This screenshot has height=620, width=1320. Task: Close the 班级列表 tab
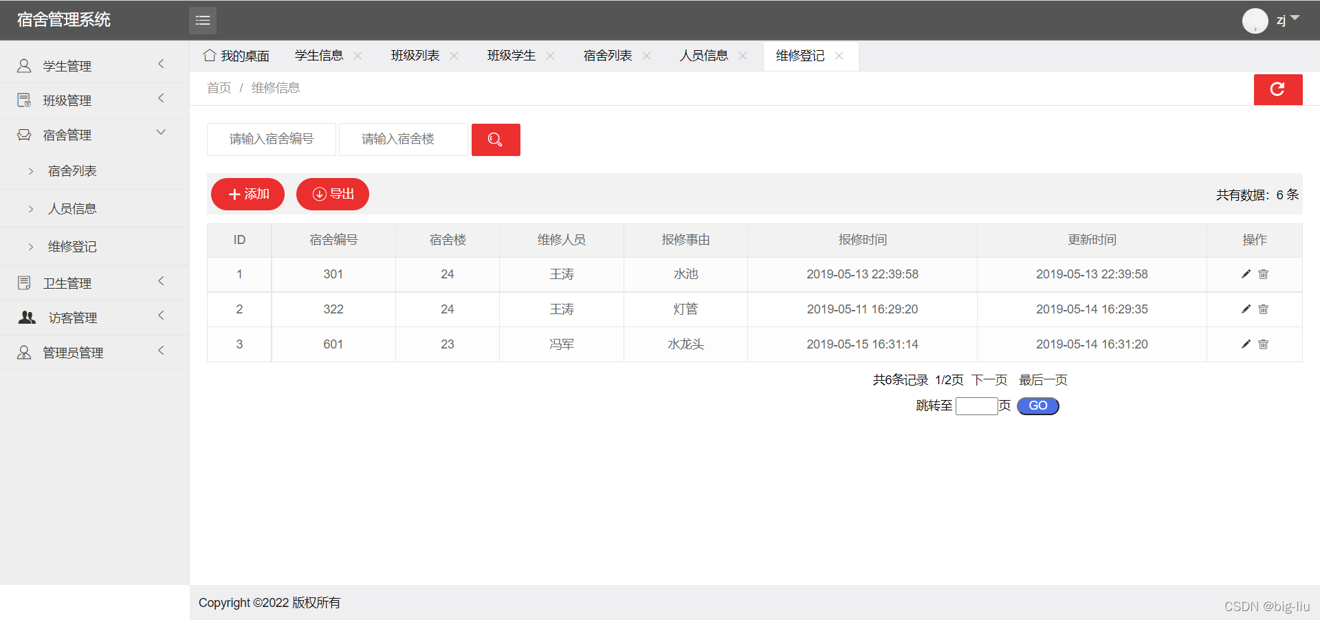454,56
